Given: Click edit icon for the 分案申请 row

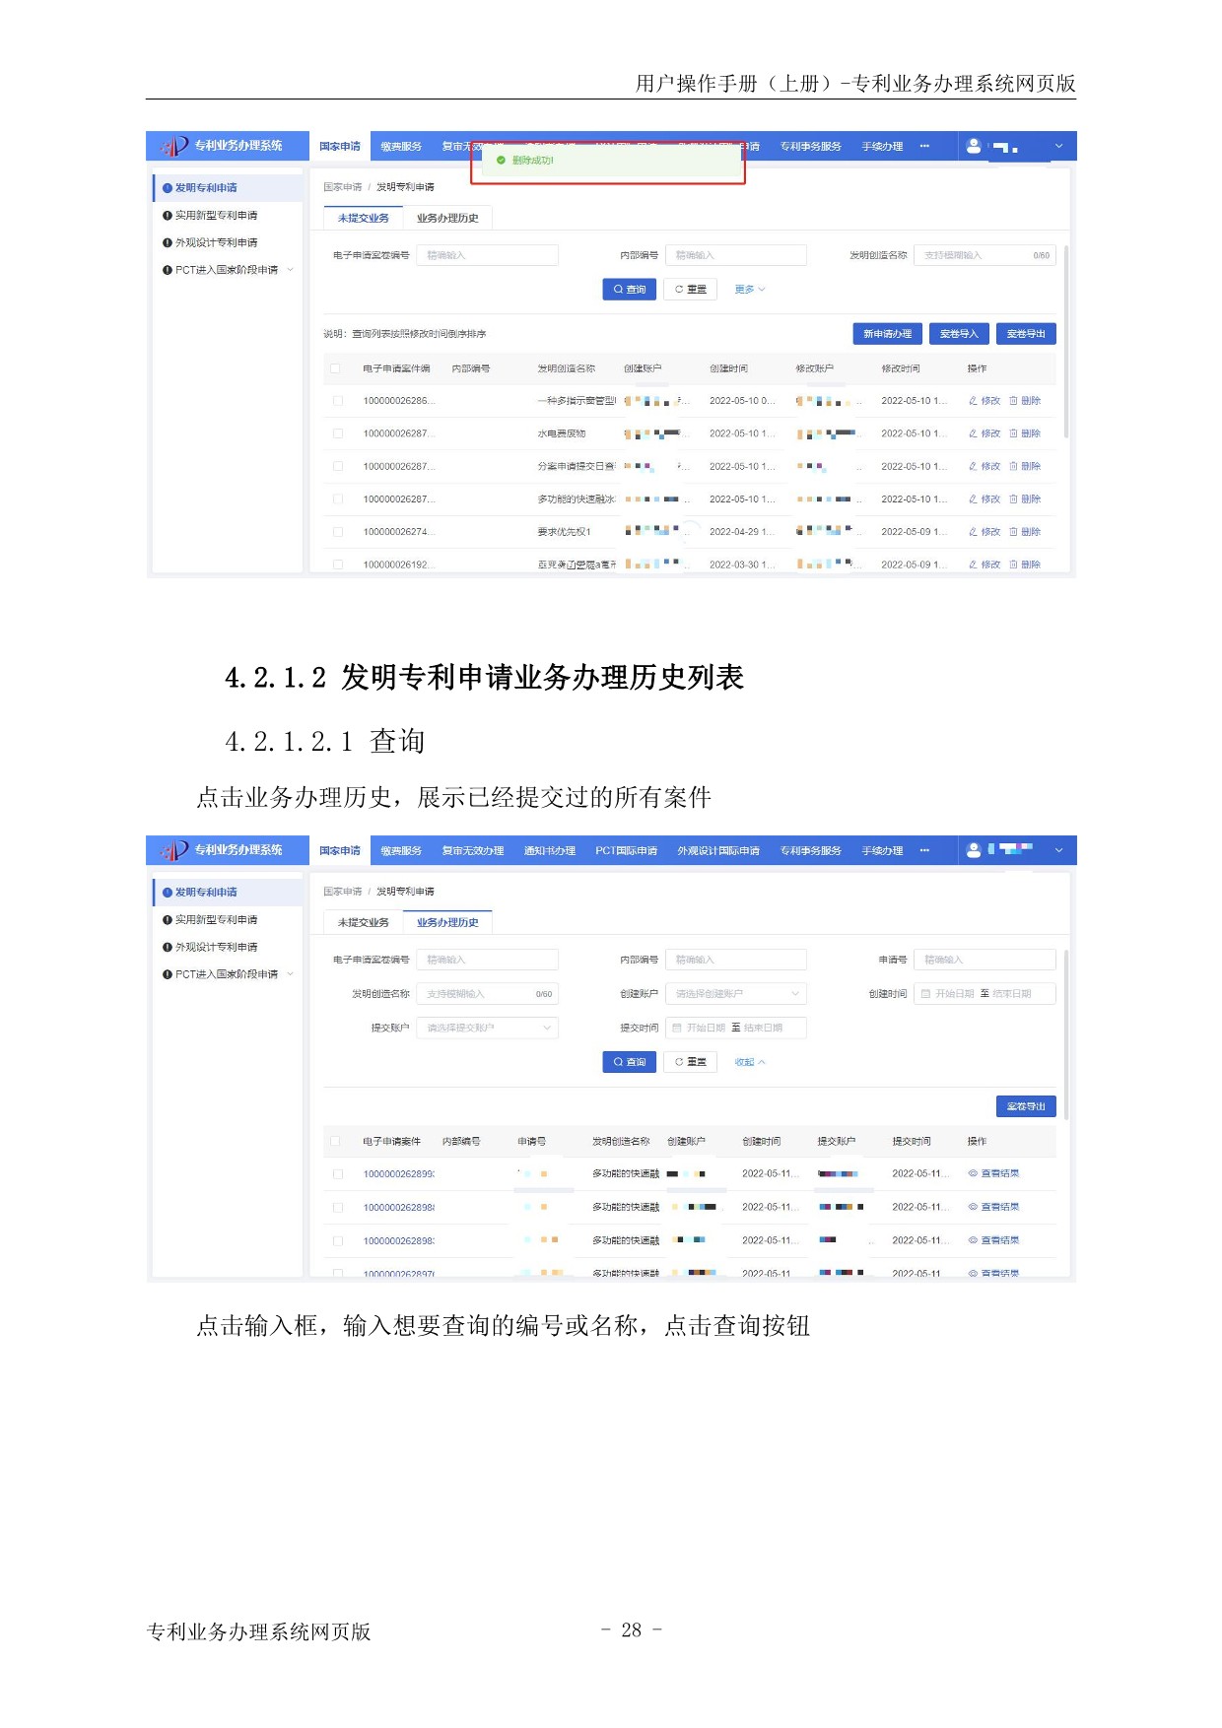Looking at the screenshot, I should click(973, 467).
